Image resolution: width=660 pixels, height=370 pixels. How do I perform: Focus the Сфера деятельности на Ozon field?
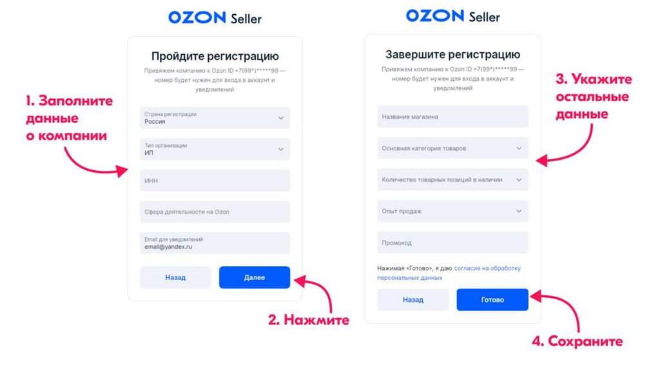click(215, 212)
